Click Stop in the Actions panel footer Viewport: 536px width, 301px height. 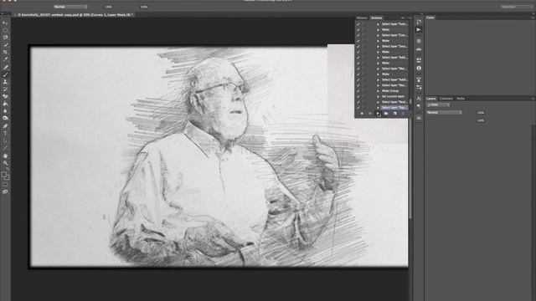coord(362,114)
